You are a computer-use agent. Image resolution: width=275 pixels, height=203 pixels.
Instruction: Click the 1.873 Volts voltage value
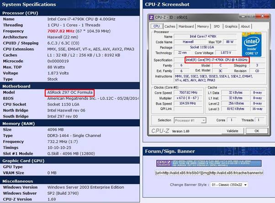[x=58, y=73]
